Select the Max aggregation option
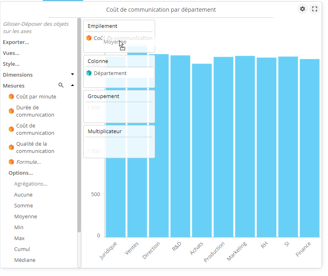This screenshot has height=276, width=328. click(19, 238)
